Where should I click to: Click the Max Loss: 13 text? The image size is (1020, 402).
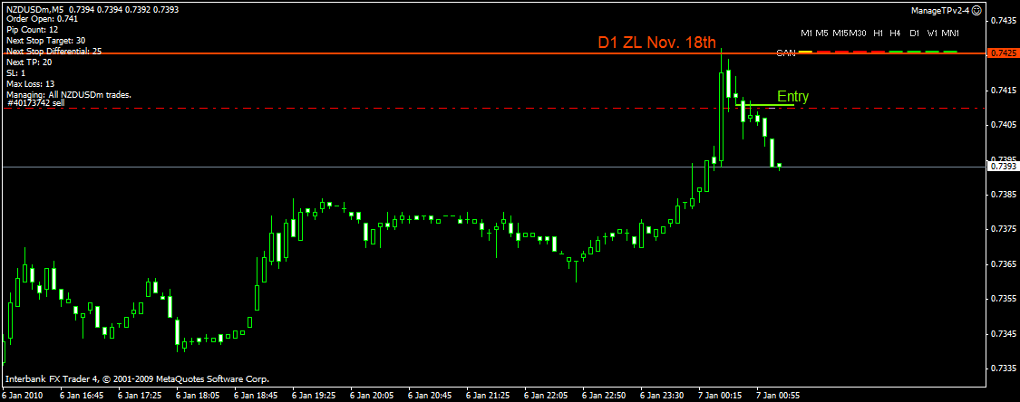coord(30,84)
